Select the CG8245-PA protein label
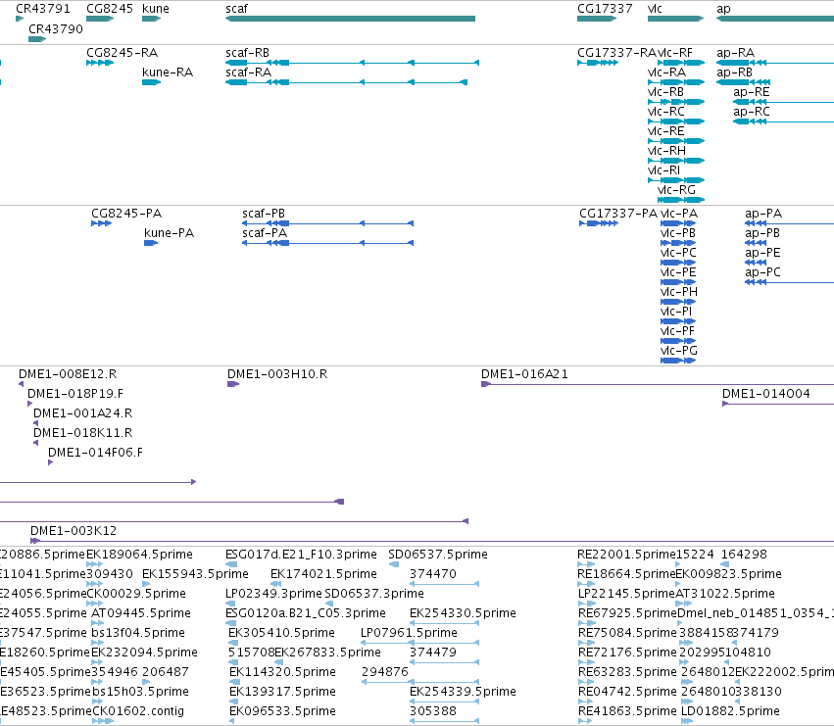Image resolution: width=834 pixels, height=726 pixels. [x=126, y=214]
